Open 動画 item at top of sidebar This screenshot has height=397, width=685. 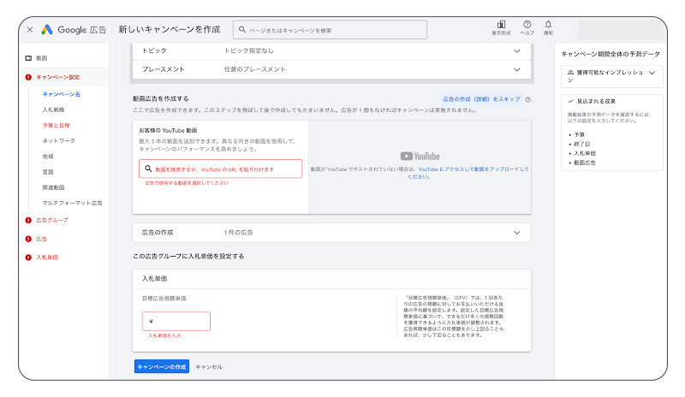click(x=41, y=58)
